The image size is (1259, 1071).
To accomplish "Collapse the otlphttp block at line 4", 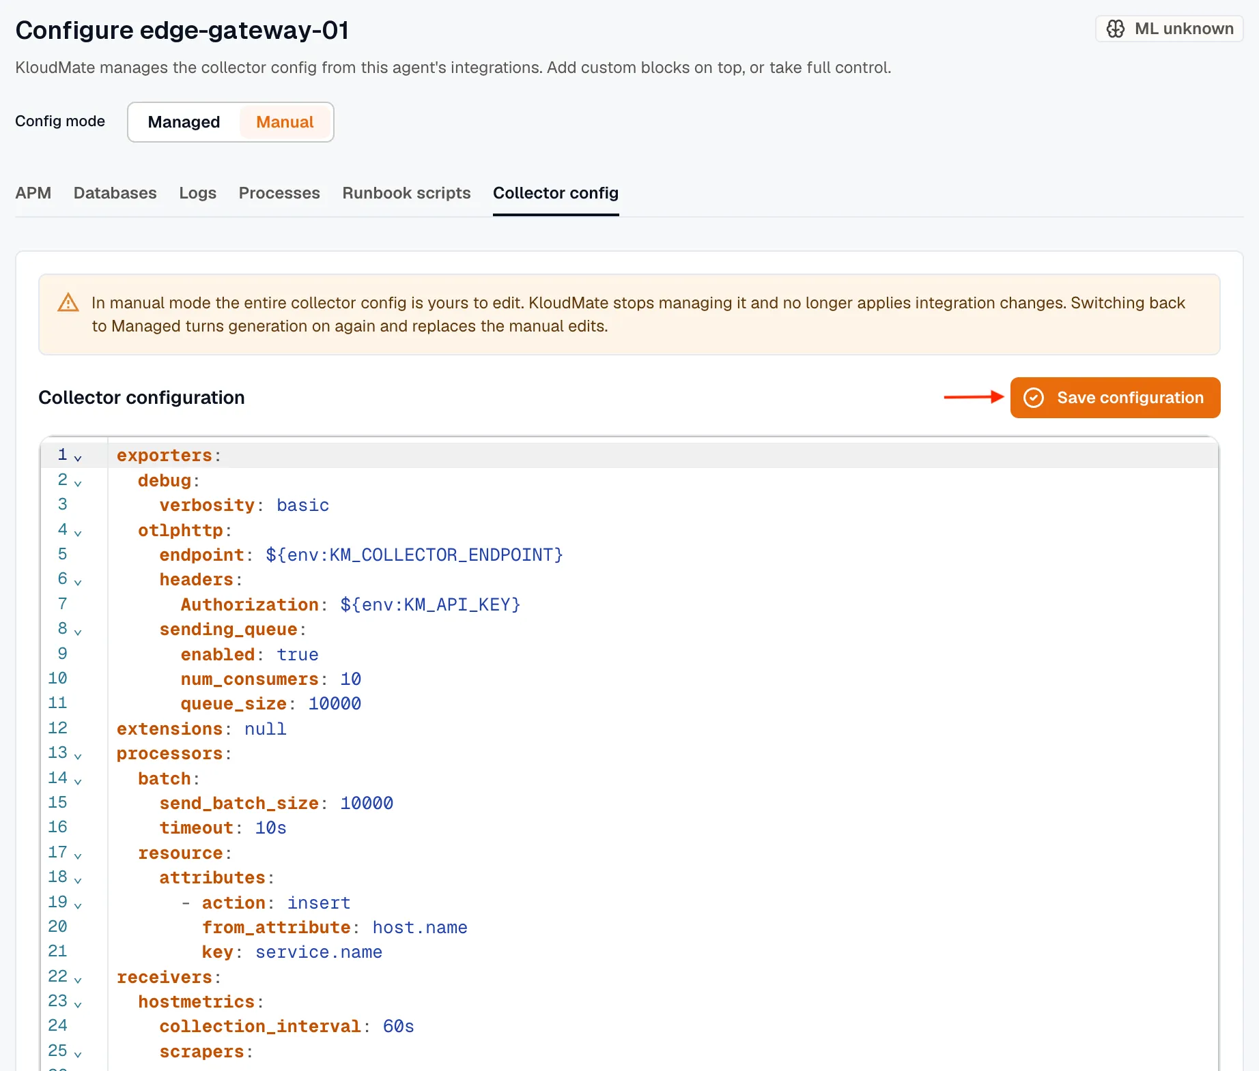I will pos(78,532).
